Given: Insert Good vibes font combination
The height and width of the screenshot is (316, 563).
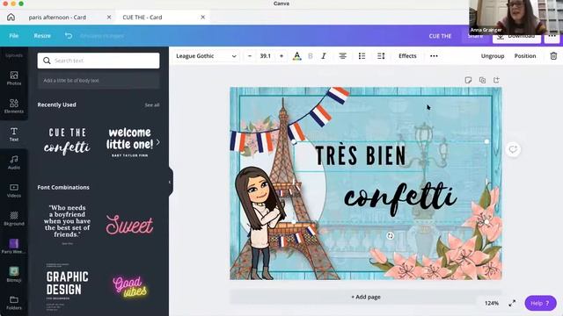Looking at the screenshot, I should click(129, 287).
